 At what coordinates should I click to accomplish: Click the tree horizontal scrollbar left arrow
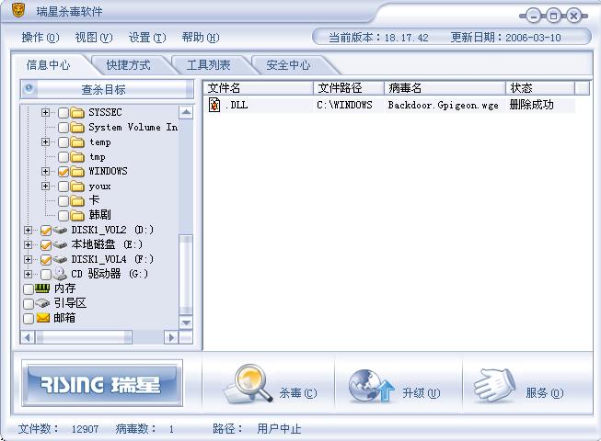(28, 337)
